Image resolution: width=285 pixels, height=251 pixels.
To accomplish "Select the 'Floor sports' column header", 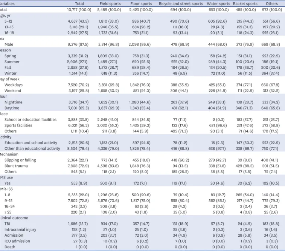I will pos(141,4).
